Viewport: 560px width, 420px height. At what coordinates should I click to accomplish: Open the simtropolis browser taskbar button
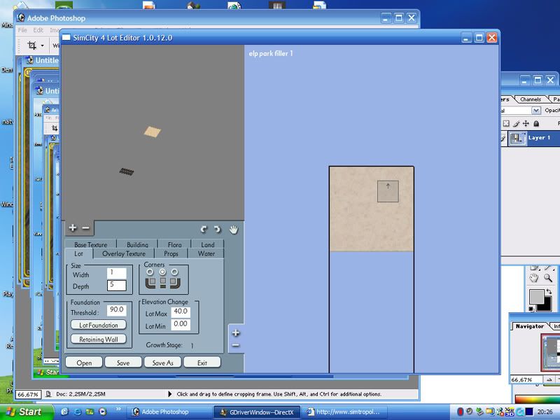[344, 412]
